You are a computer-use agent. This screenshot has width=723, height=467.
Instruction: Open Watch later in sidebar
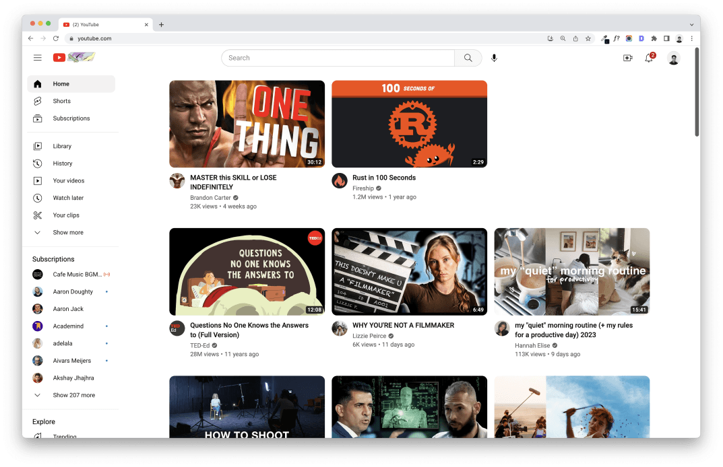coord(68,198)
